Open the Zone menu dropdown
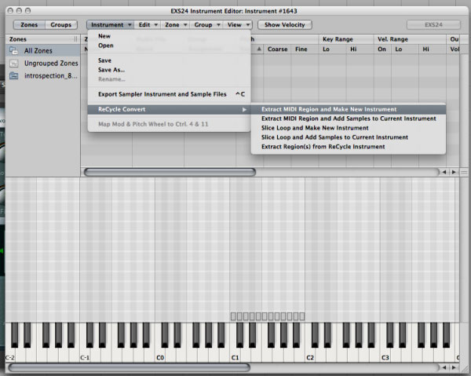Image resolution: width=471 pixels, height=376 pixels. [175, 24]
